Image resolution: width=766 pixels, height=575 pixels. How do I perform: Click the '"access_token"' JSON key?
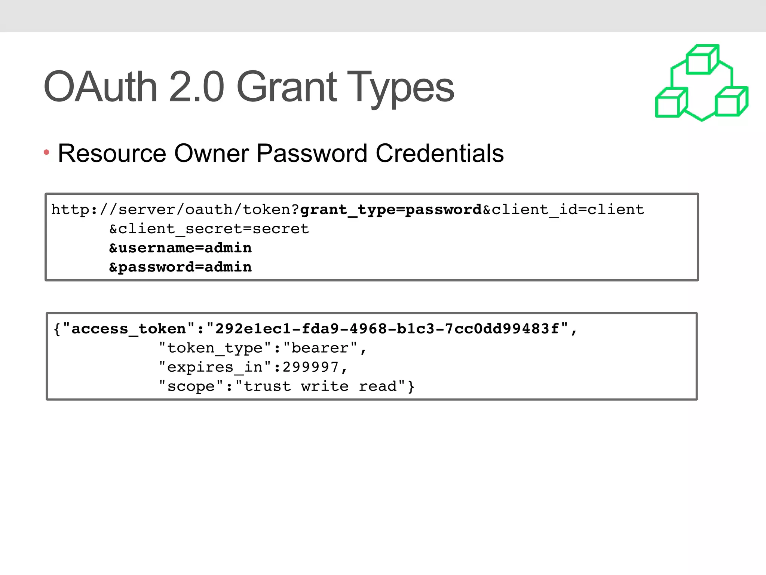129,329
